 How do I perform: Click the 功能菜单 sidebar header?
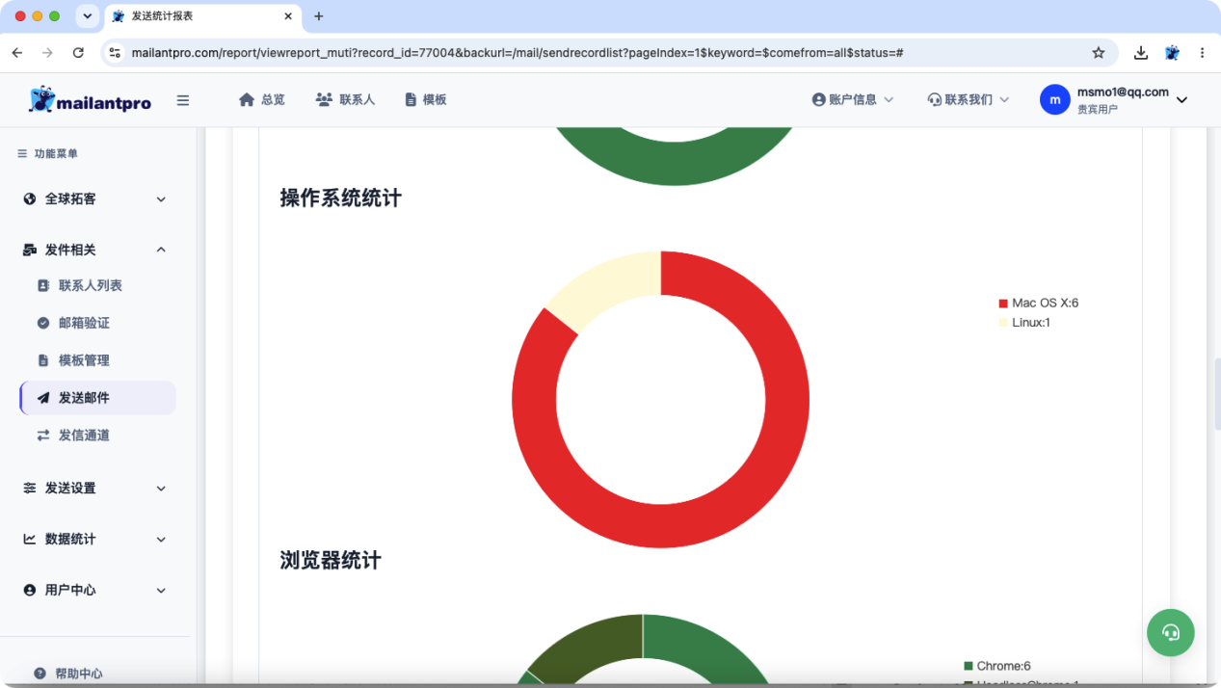click(x=48, y=153)
